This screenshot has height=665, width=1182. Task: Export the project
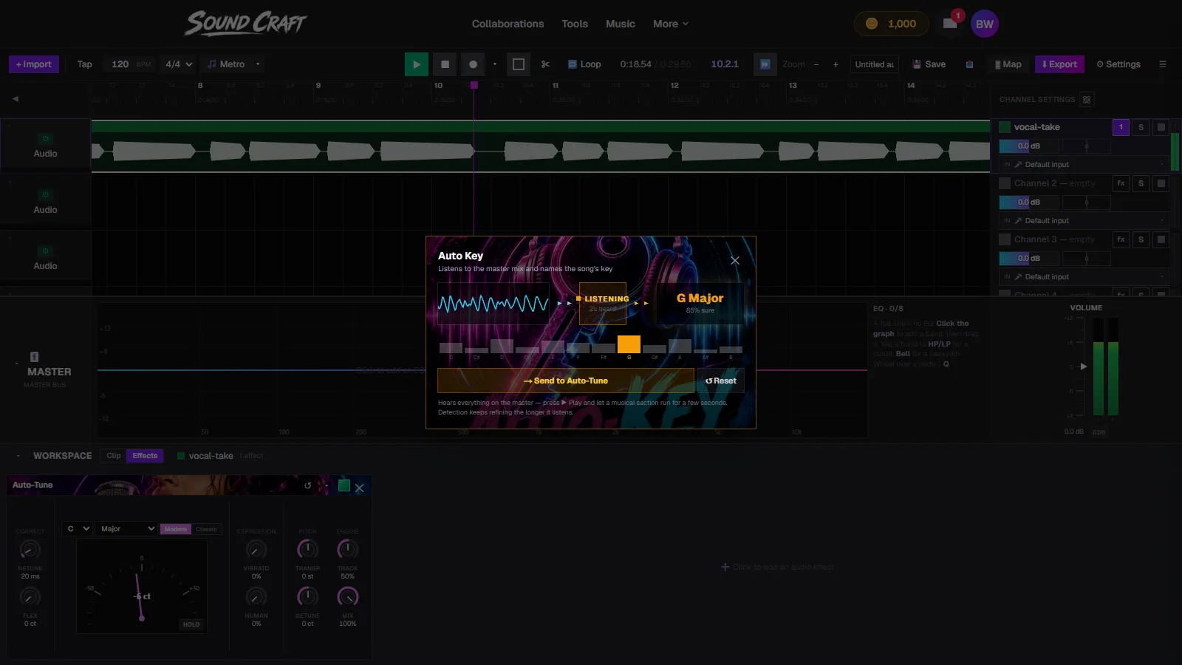1059,64
